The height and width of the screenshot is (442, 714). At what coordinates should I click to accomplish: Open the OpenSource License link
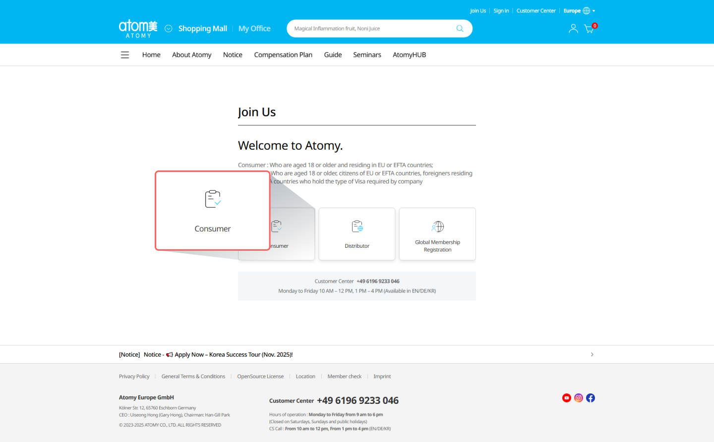(x=260, y=377)
